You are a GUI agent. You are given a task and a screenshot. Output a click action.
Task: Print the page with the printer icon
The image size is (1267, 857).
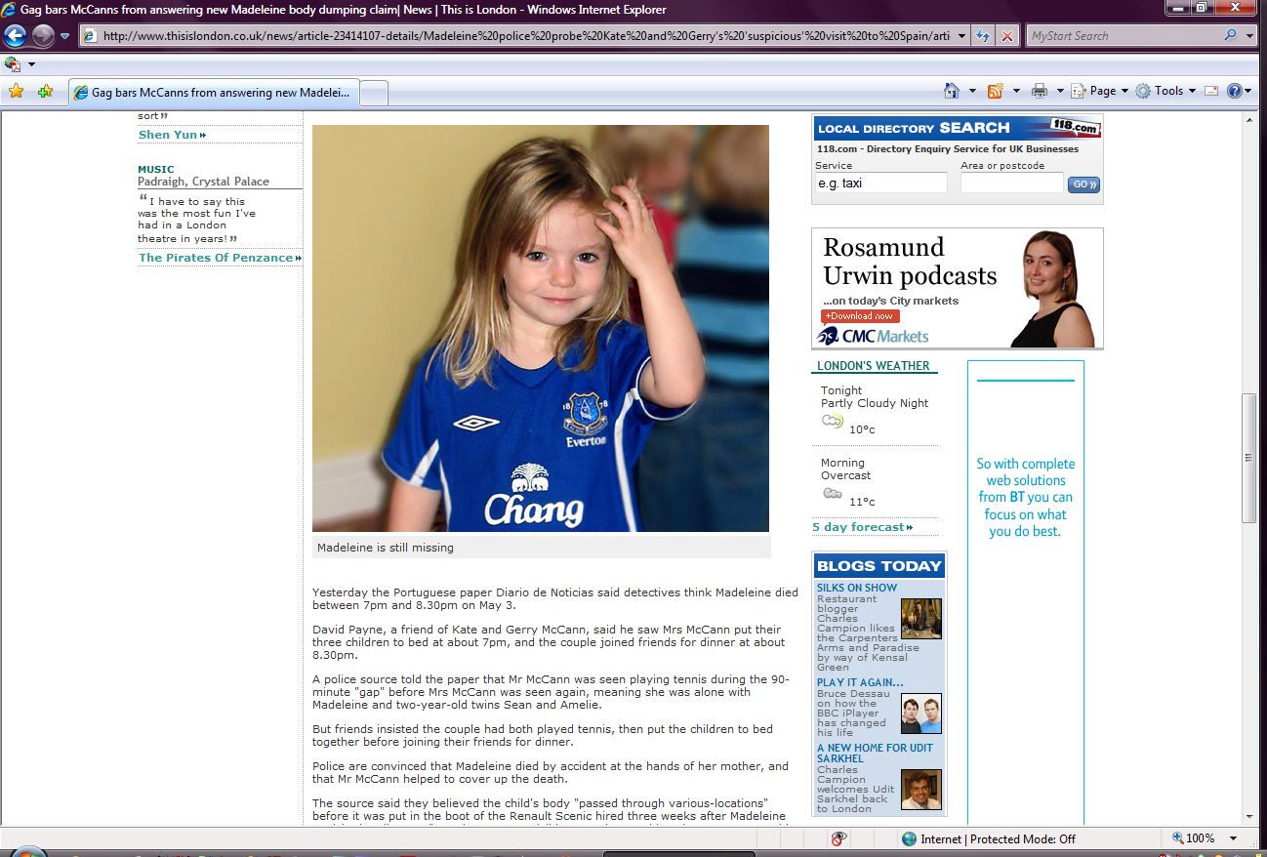(1040, 91)
